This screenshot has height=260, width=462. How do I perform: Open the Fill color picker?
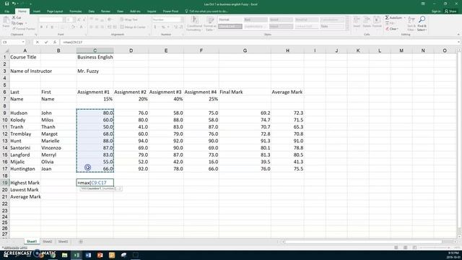(x=73, y=27)
